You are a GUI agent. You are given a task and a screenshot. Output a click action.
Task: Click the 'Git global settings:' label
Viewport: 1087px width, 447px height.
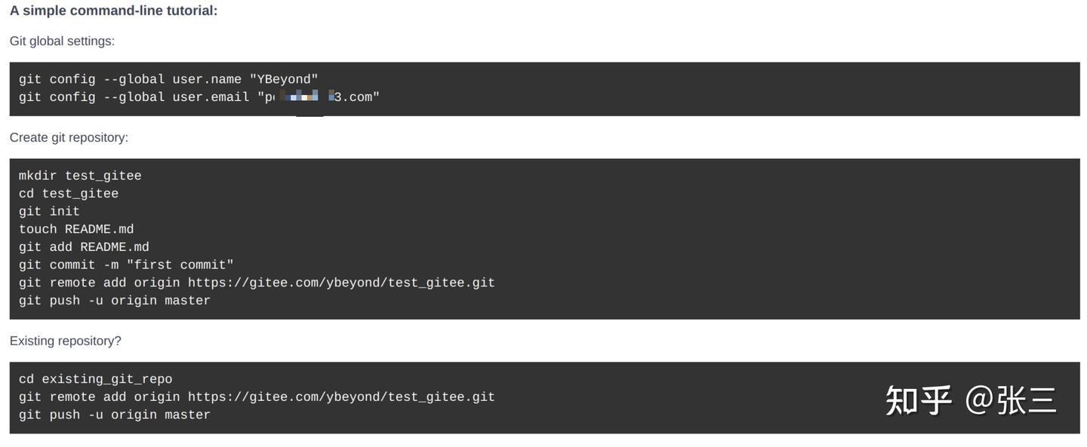point(62,41)
